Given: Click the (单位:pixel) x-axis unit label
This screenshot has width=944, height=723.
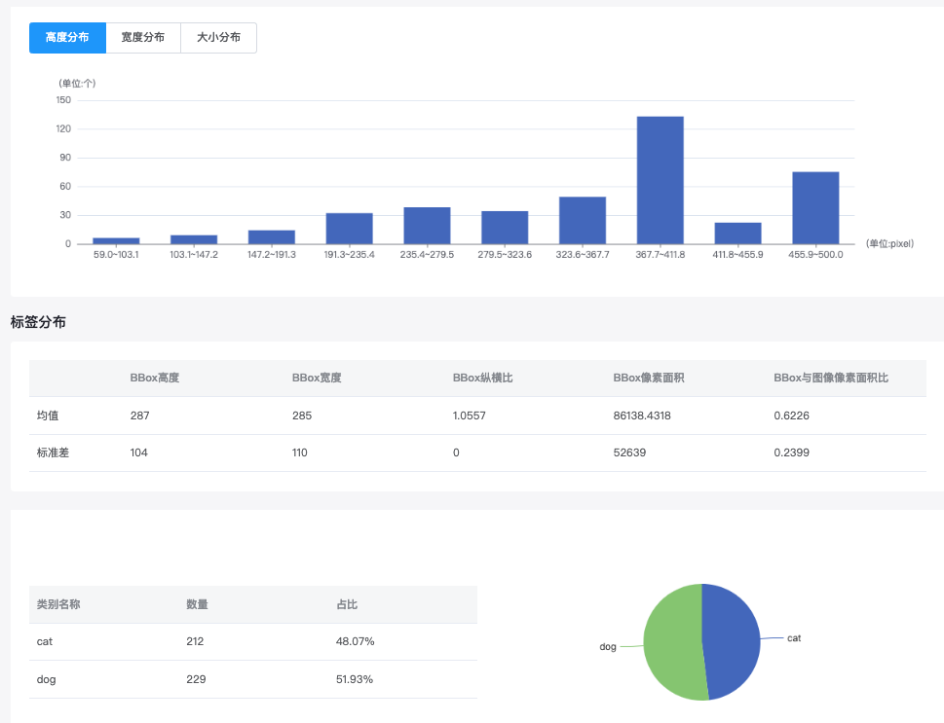Looking at the screenshot, I should coord(889,243).
